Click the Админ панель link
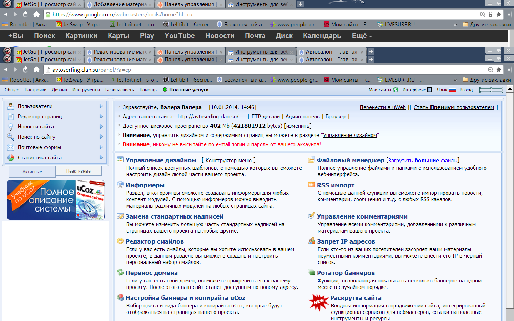The width and height of the screenshot is (514, 321). point(302,116)
